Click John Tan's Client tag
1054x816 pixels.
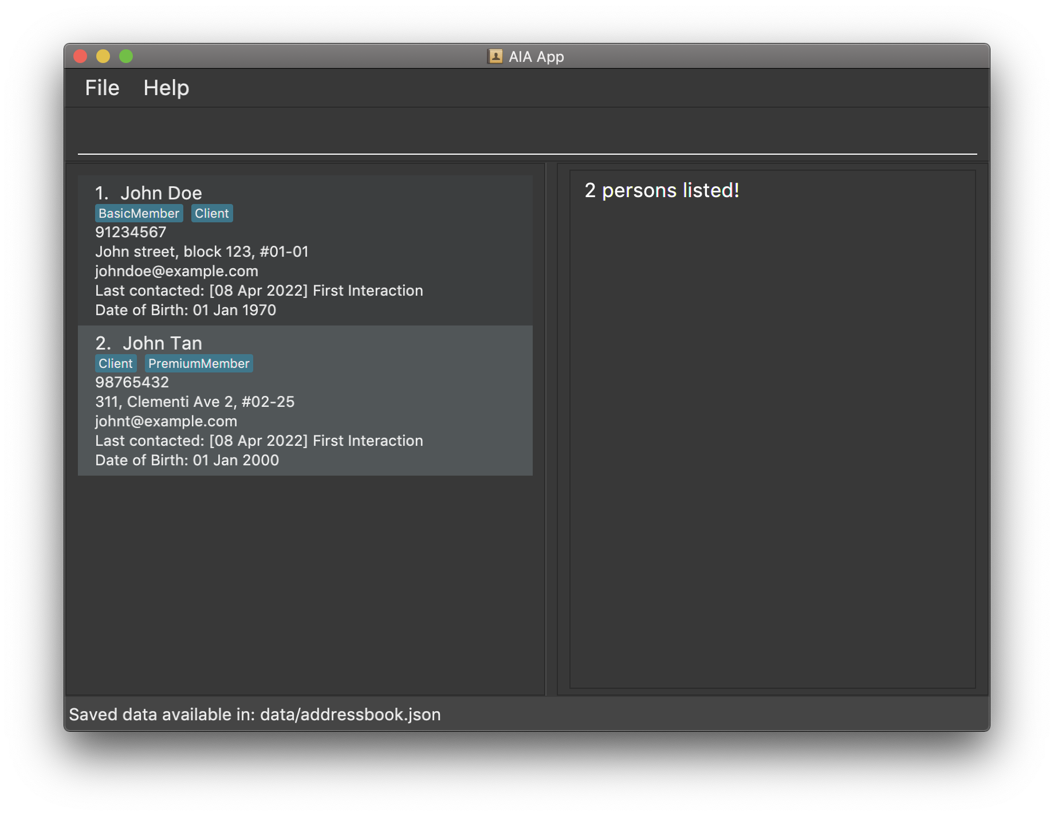click(x=116, y=363)
